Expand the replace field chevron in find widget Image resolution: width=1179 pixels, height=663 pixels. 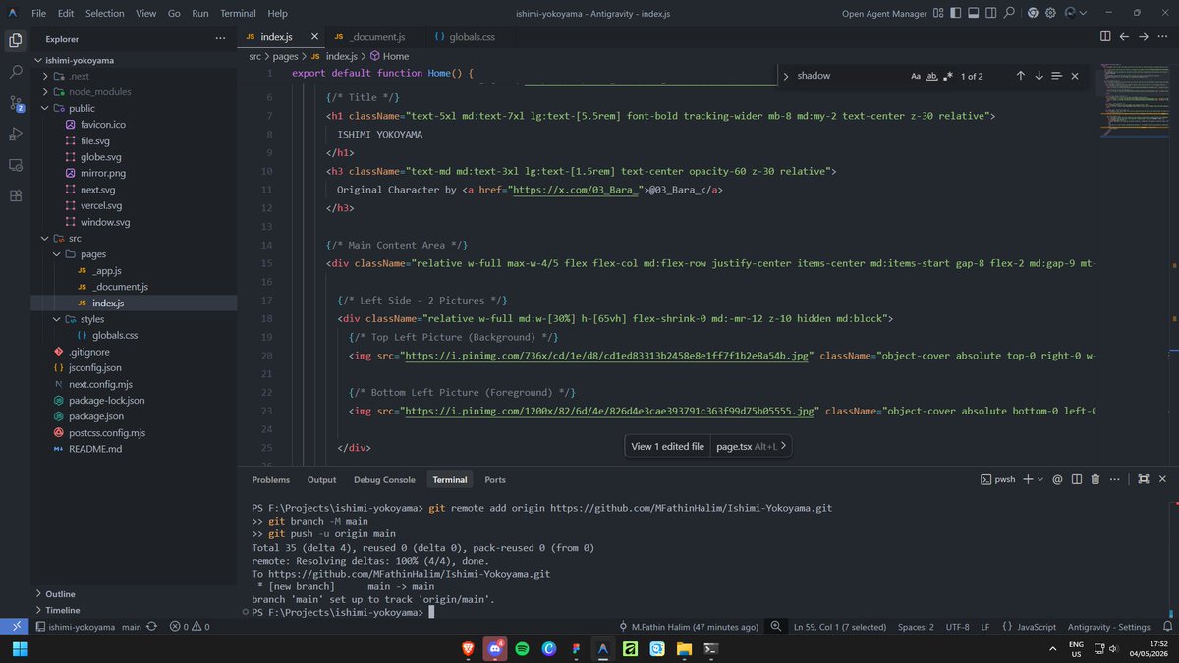coord(785,76)
